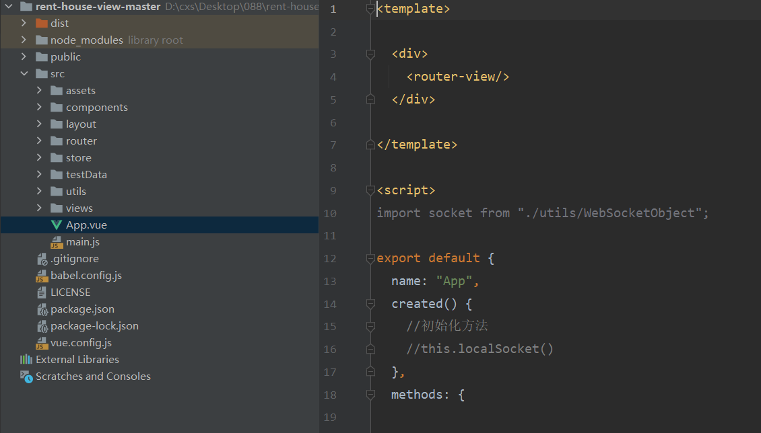The width and height of the screenshot is (761, 433).
Task: Select the LICENSE file name
Action: click(70, 292)
